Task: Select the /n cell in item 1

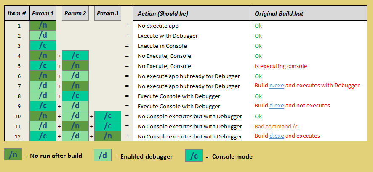Action: (43, 26)
